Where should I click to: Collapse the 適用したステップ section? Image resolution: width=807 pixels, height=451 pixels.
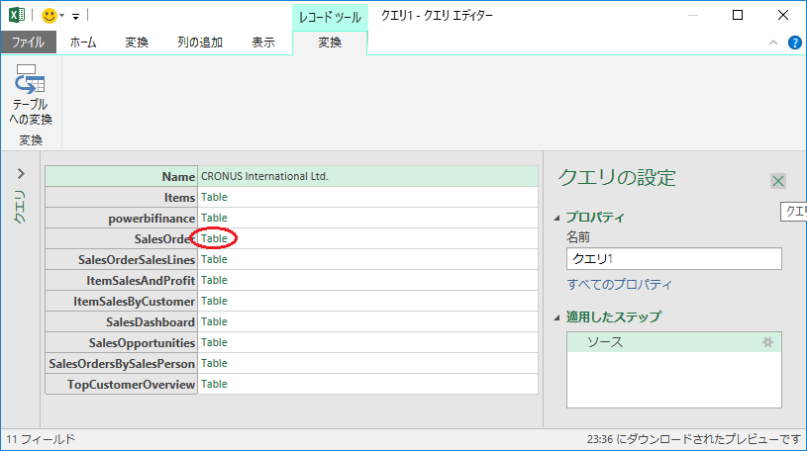[557, 317]
